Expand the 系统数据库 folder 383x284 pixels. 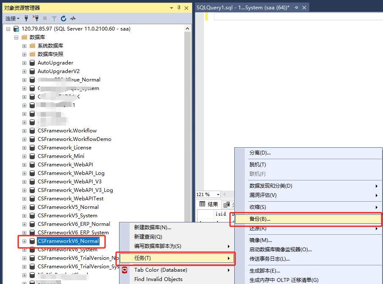(x=24, y=46)
